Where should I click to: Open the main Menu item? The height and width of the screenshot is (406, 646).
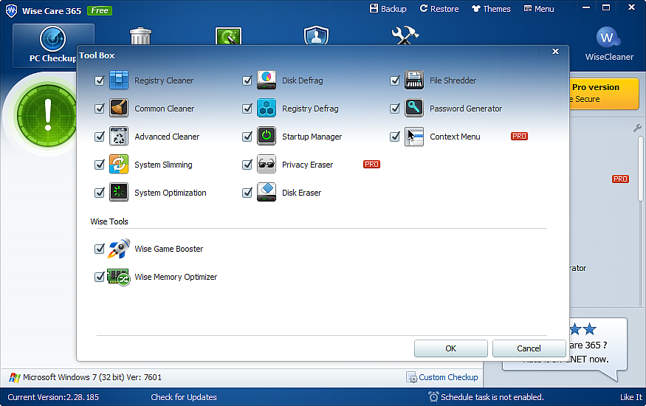[539, 9]
